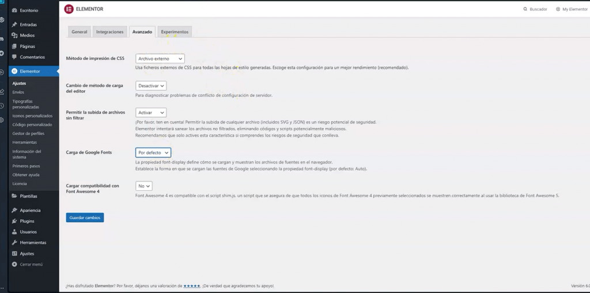Image resolution: width=590 pixels, height=293 pixels.
Task: Click the 'Cambio de método de carga del editor' label
Action: [x=94, y=88]
